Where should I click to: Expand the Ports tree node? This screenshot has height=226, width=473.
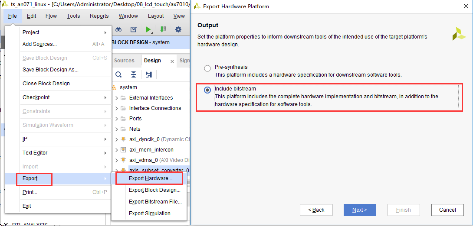[x=117, y=119]
